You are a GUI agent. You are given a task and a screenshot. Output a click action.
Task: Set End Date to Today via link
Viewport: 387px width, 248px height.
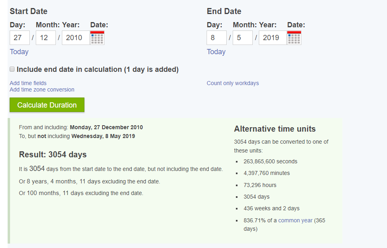click(x=216, y=52)
